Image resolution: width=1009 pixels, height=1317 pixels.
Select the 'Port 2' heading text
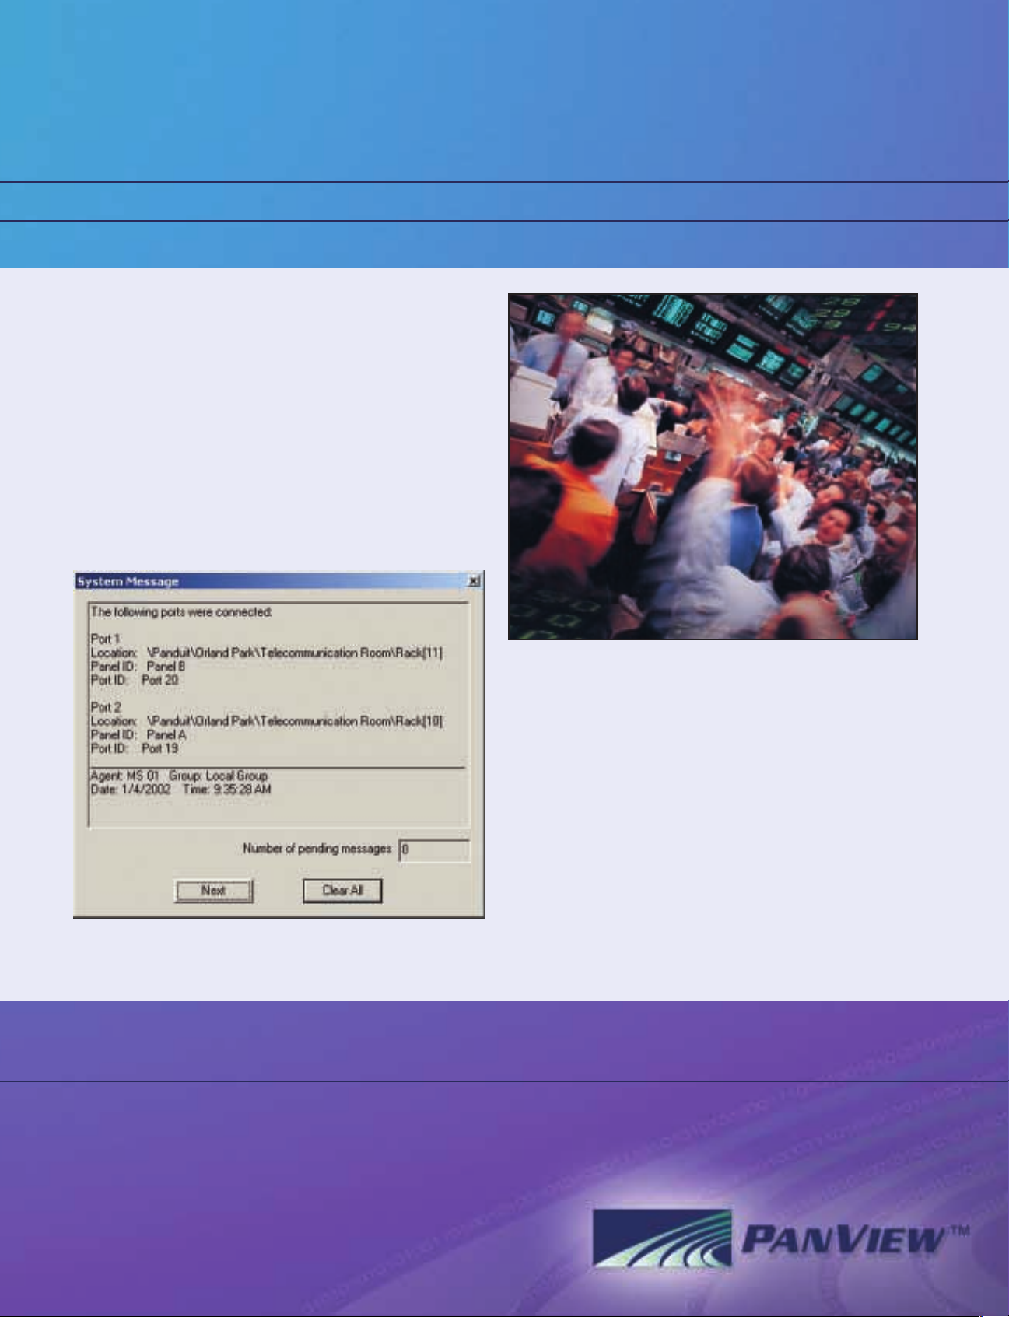pyautogui.click(x=107, y=707)
